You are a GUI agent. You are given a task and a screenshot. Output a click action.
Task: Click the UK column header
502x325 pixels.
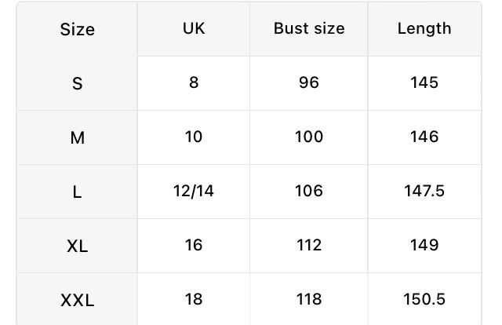pos(193,28)
